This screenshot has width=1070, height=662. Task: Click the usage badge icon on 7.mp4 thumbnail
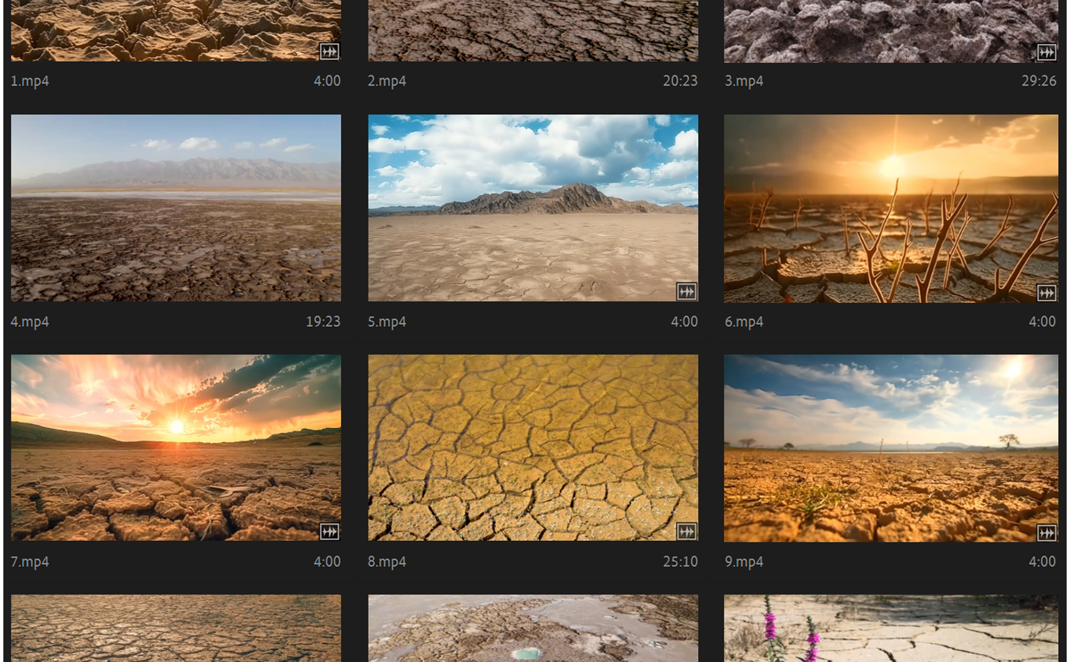pyautogui.click(x=329, y=532)
